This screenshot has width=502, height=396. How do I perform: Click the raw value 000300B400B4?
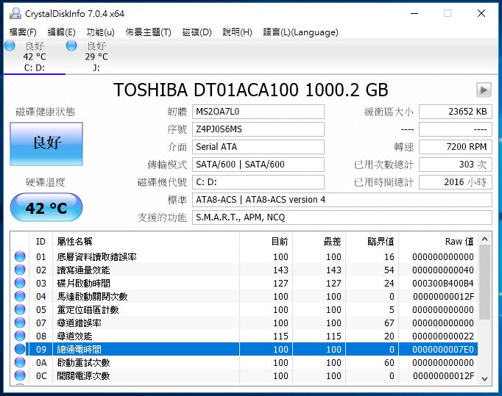click(443, 283)
